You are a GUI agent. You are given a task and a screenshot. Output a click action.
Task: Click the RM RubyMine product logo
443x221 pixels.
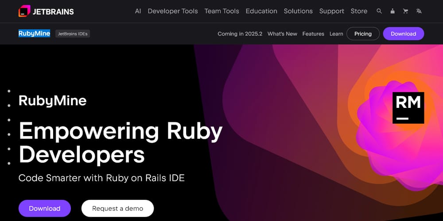408,108
